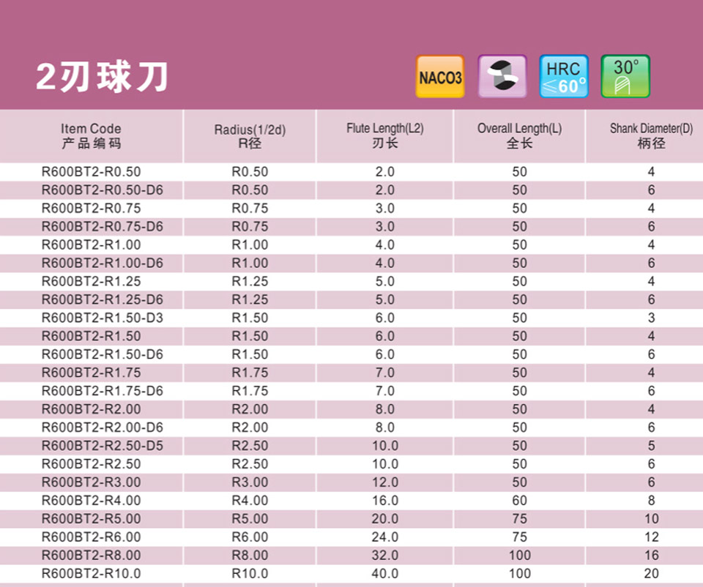The height and width of the screenshot is (587, 703).
Task: Click the Flute Length(L2) column header
Action: tap(384, 135)
